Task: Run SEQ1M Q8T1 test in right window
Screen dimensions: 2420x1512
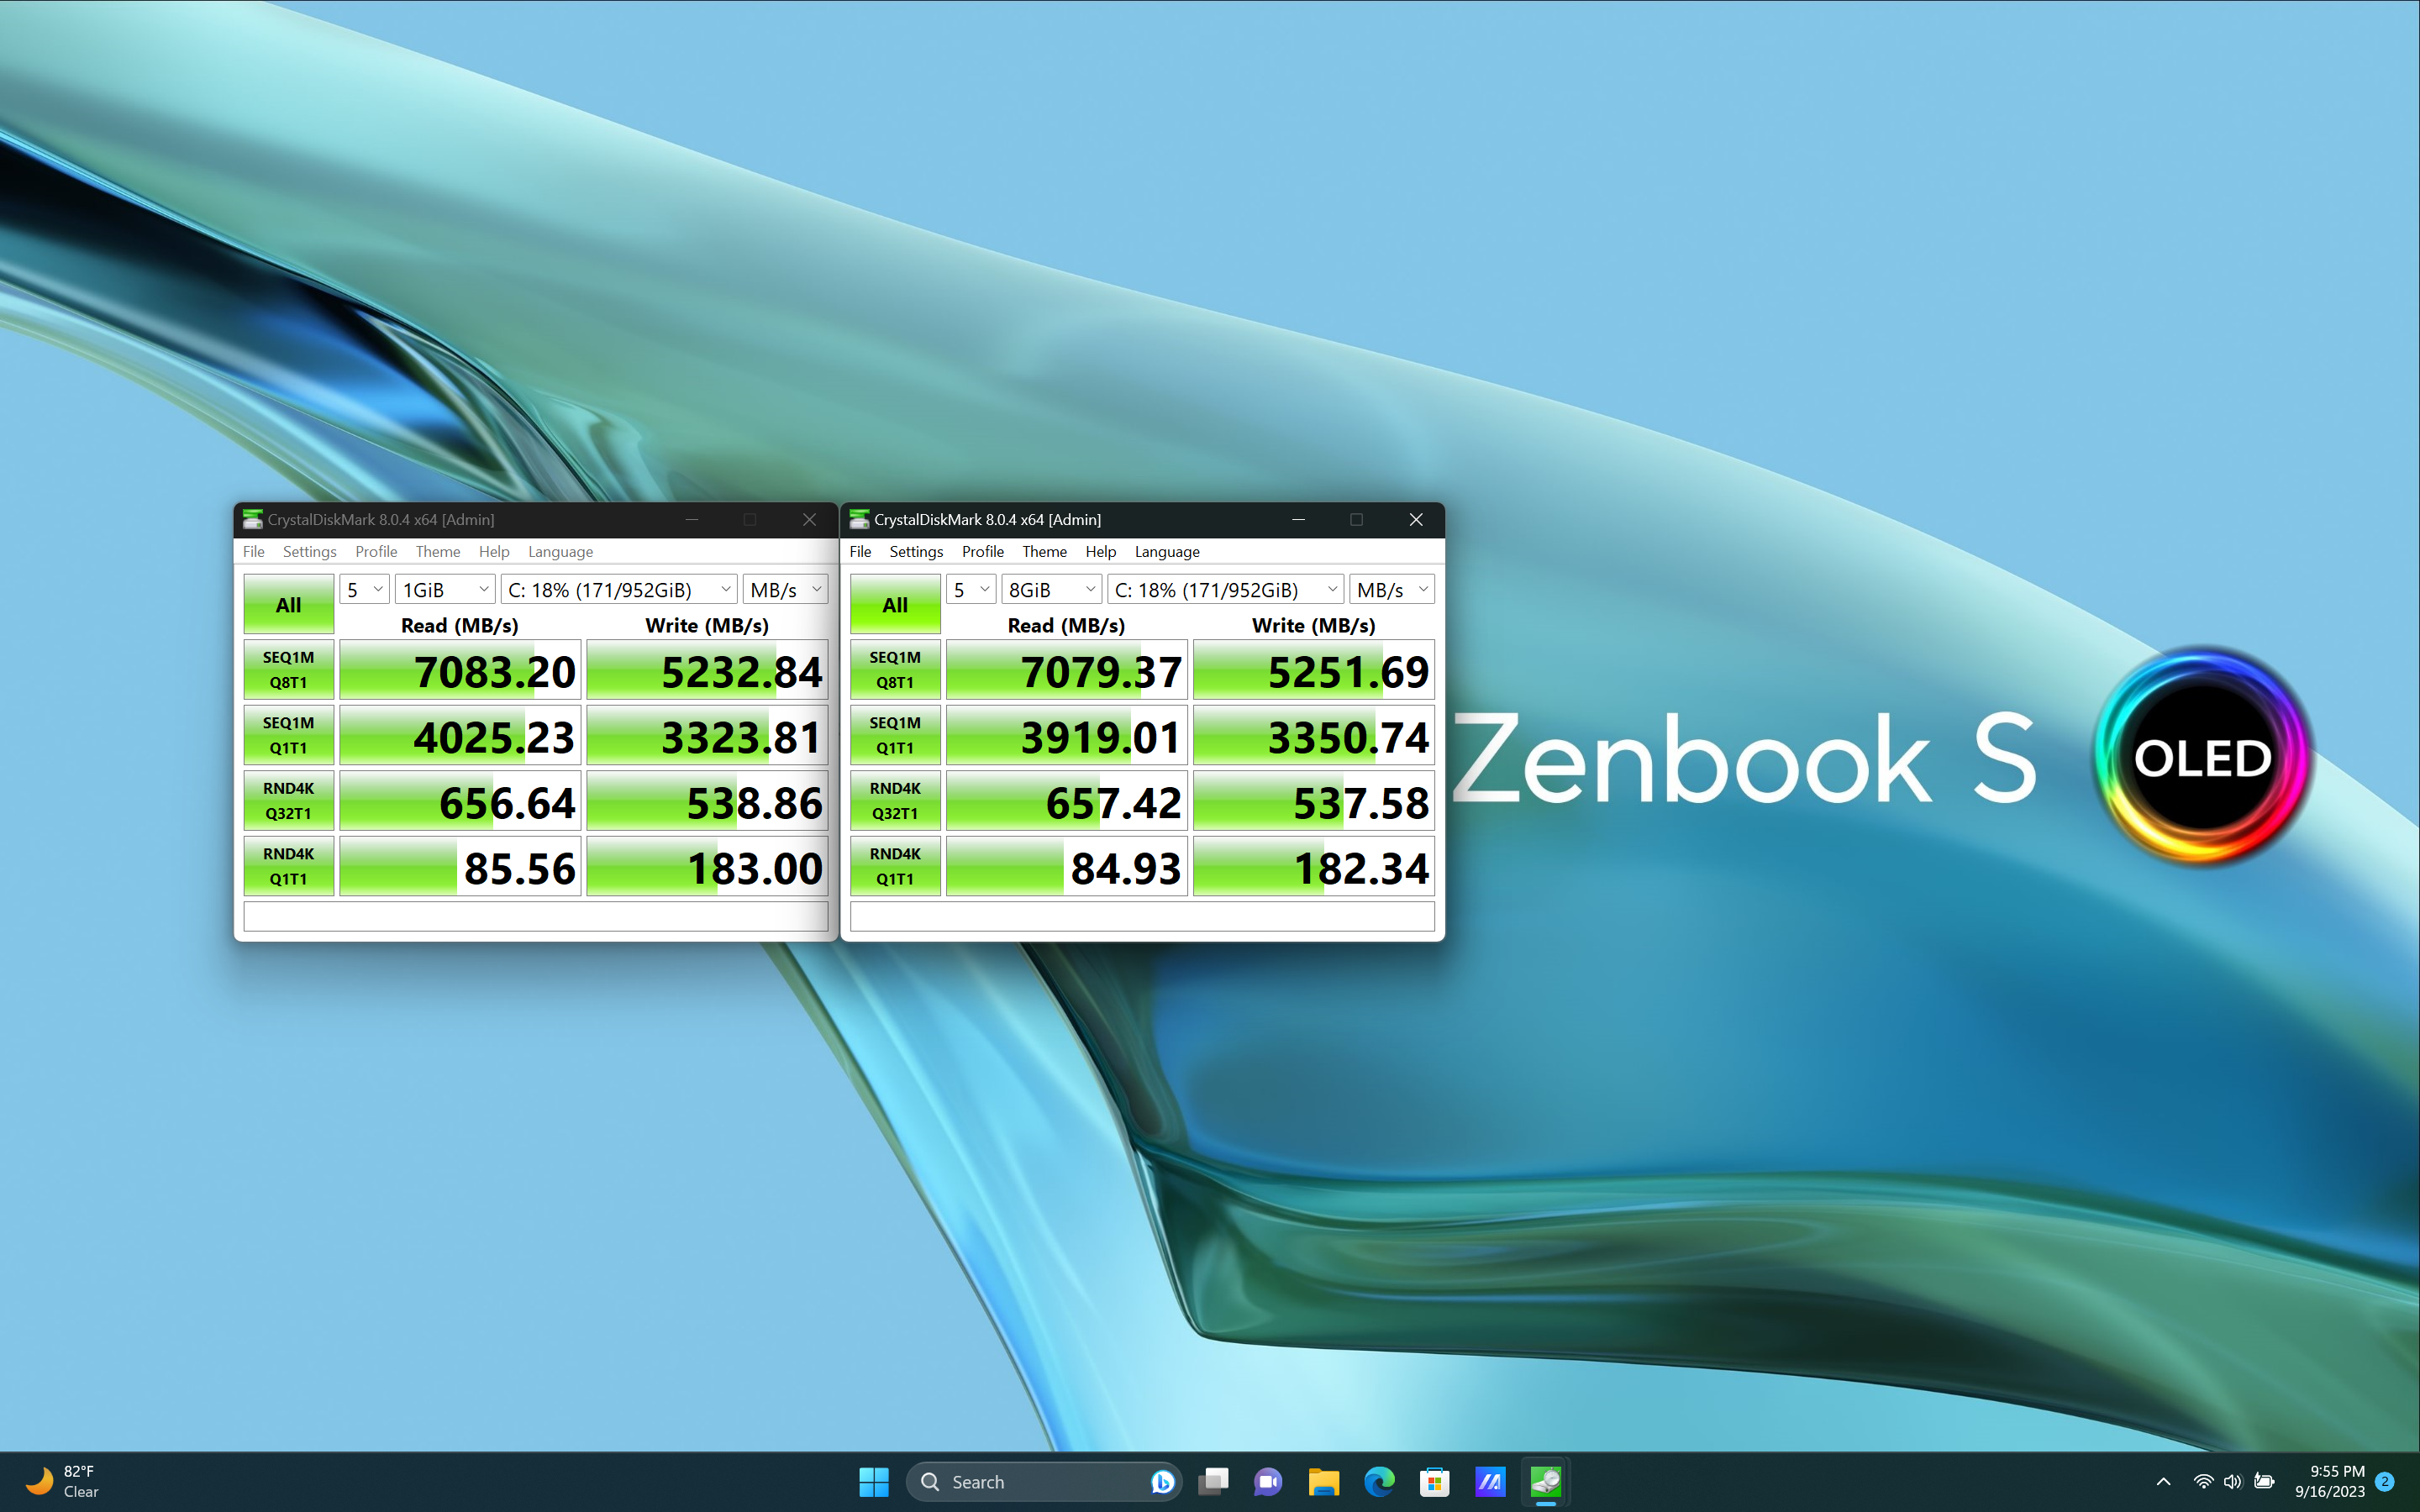Action: click(894, 670)
